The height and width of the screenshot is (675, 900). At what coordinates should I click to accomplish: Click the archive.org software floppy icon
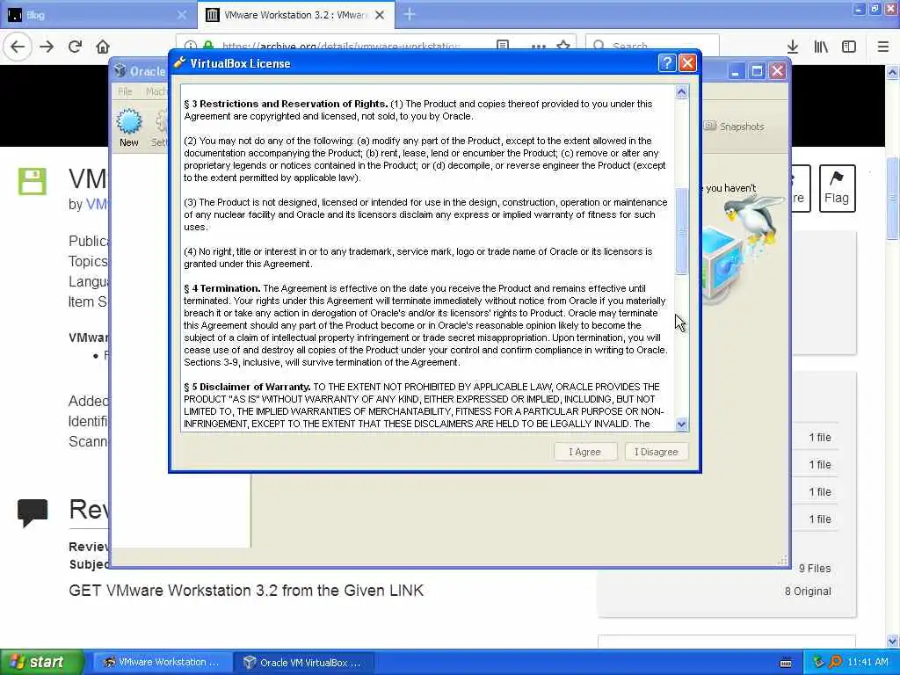[x=33, y=181]
